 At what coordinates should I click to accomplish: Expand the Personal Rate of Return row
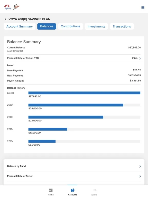coord(74,176)
